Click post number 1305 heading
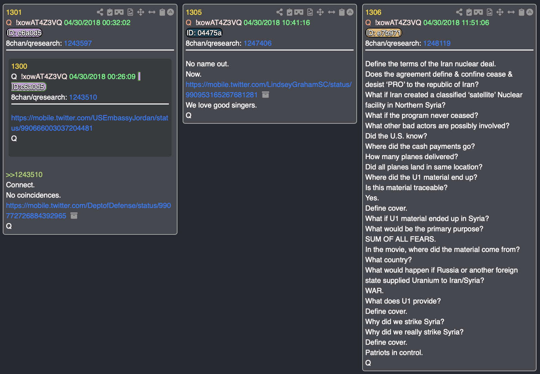 (x=194, y=12)
